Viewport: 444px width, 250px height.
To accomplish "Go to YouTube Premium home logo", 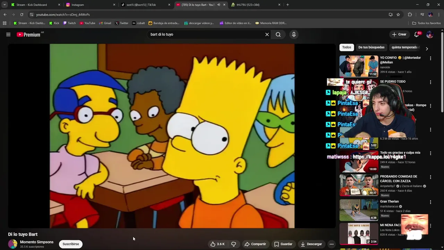I will pos(28,34).
